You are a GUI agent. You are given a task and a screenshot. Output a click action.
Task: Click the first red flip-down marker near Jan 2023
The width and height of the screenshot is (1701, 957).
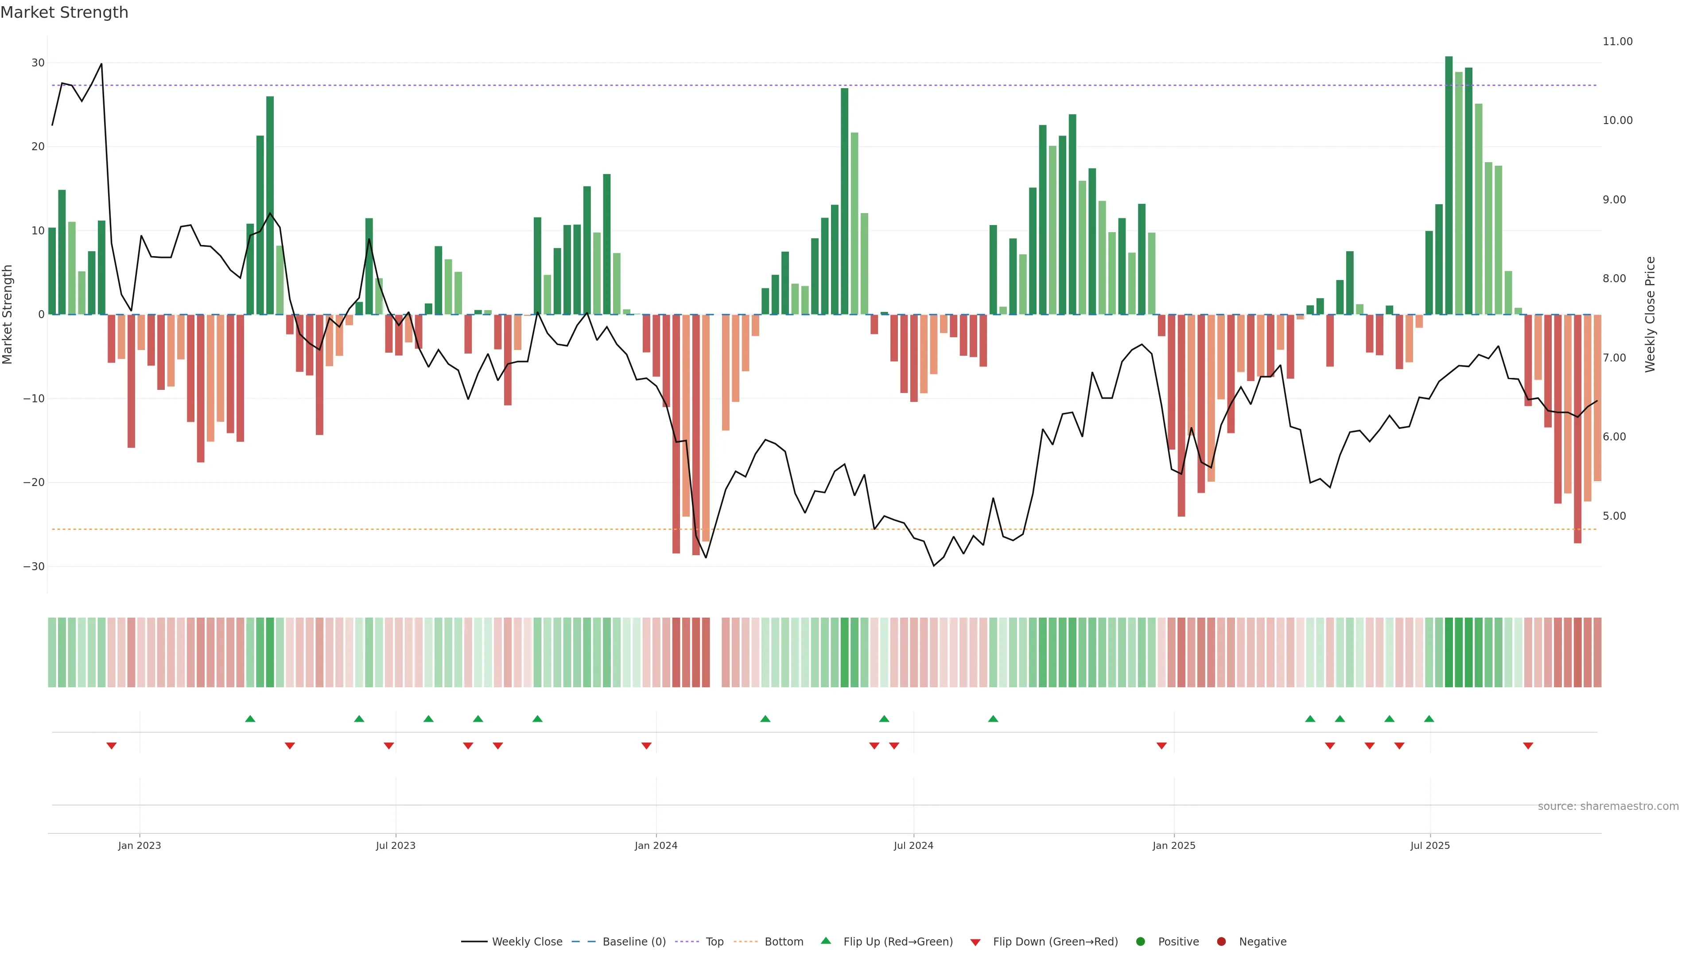click(112, 746)
